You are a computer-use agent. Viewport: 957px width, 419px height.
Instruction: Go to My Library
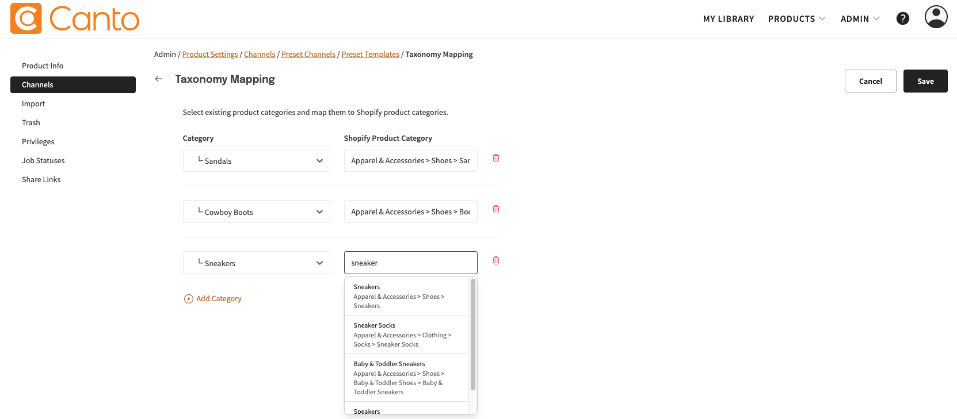pyautogui.click(x=729, y=19)
